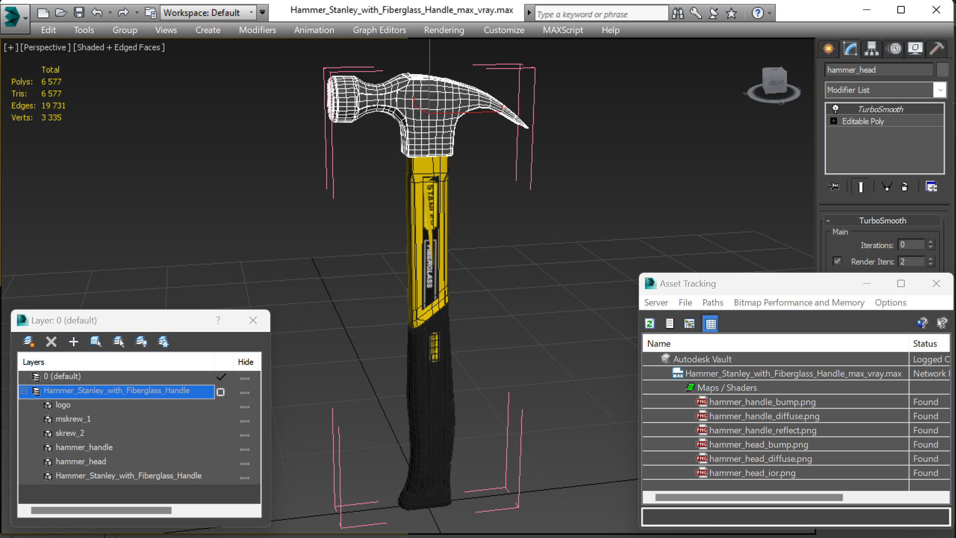Open the MAXScript menu

[563, 30]
